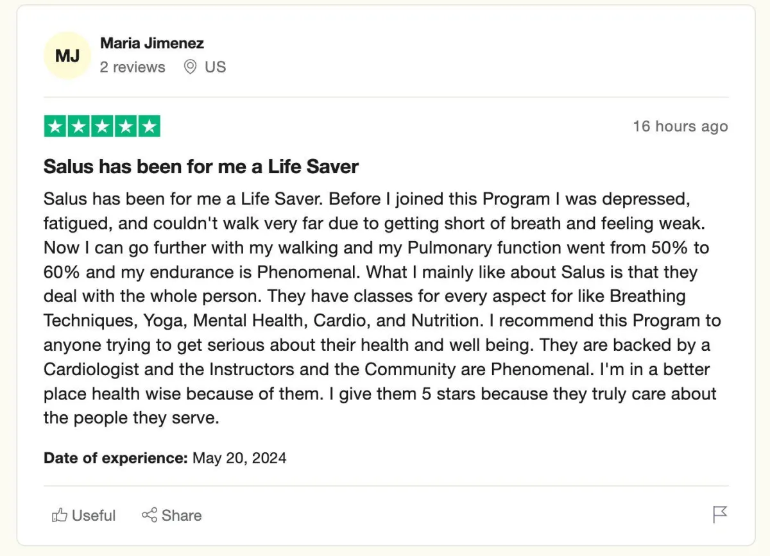
Task: Open Maria Jimenez's profile name link
Action: 152,43
